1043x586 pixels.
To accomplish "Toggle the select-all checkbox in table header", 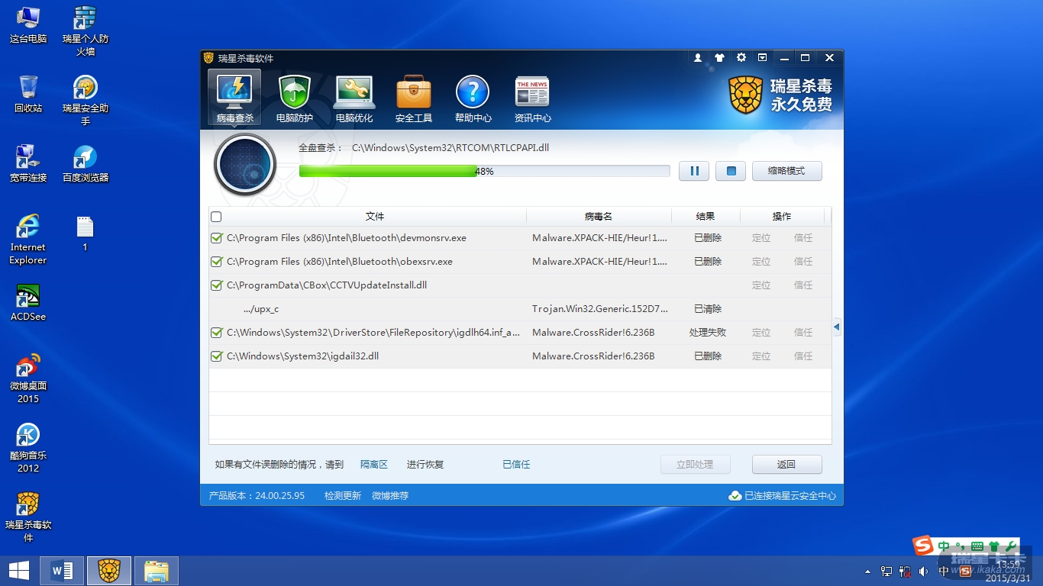I will (x=216, y=217).
